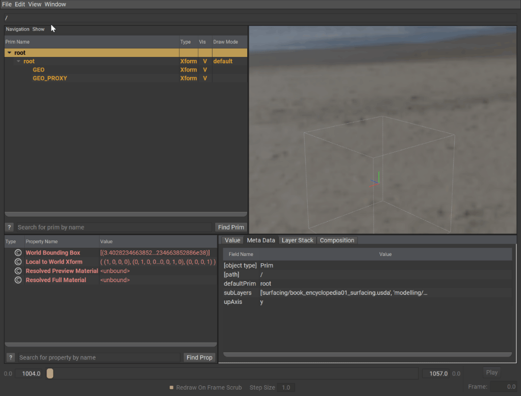521x396 pixels.
Task: Collapse the top-level root prim
Action: pyautogui.click(x=9, y=53)
